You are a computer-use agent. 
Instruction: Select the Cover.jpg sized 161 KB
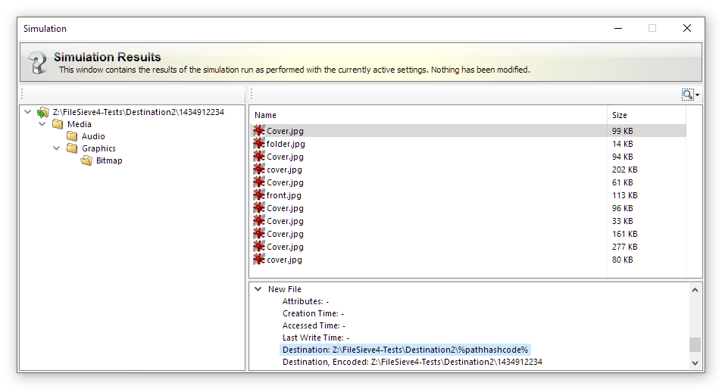tap(285, 234)
